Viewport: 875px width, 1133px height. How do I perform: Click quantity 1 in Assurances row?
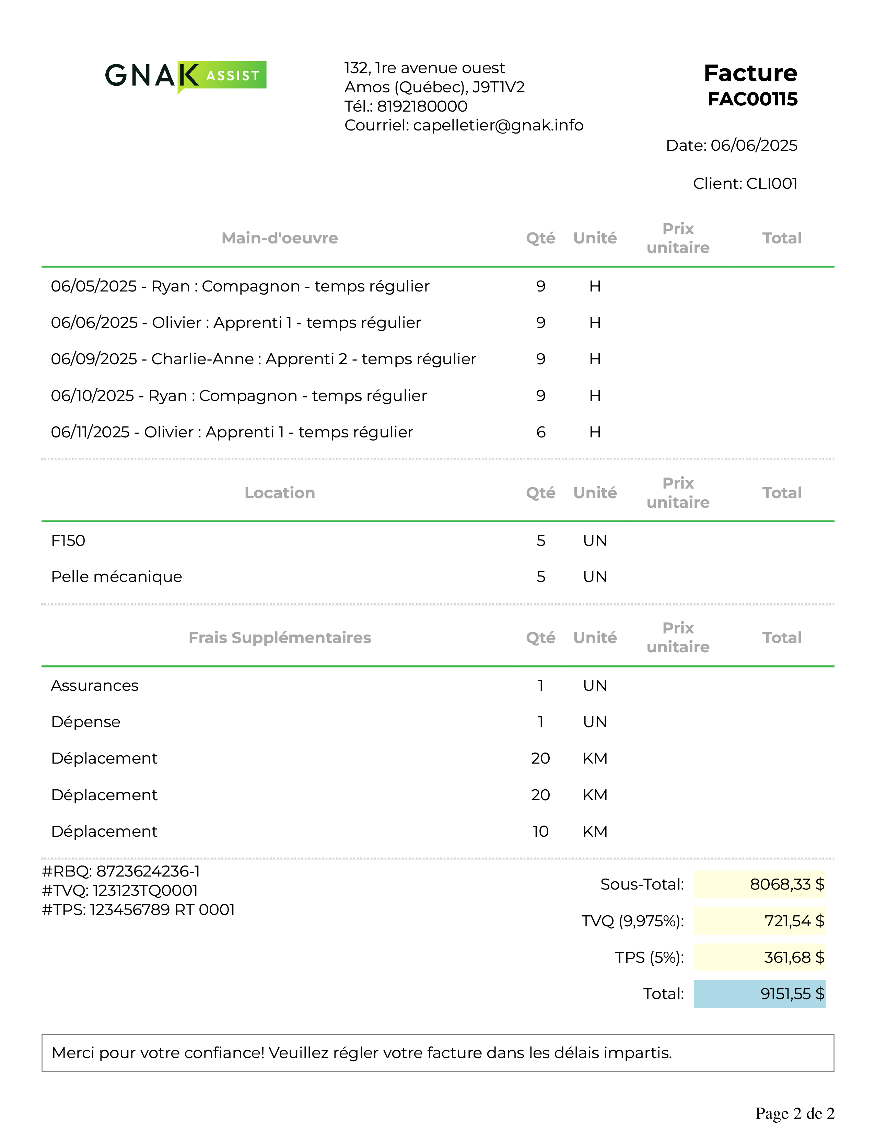(x=541, y=686)
